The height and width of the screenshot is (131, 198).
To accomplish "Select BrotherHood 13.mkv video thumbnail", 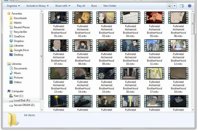I will click(58, 73).
